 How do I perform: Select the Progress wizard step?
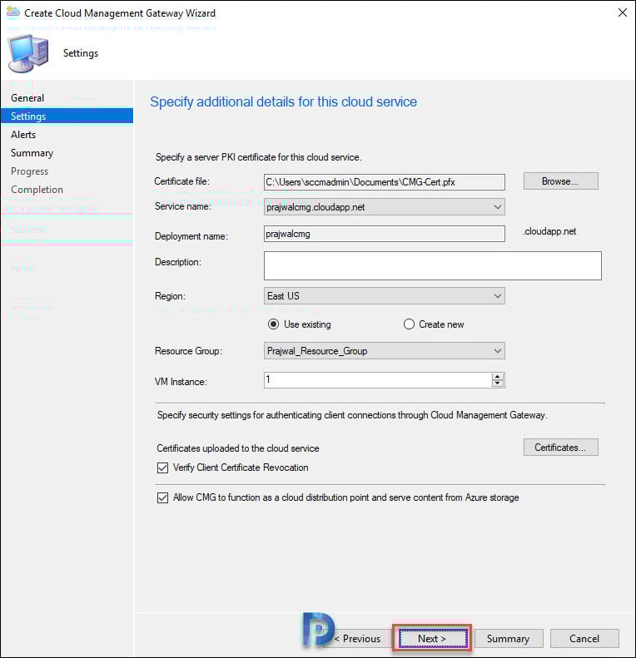click(29, 171)
